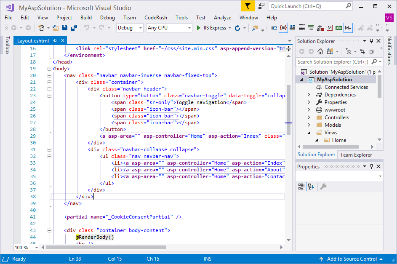The image size is (397, 264).
Task: Click Sync with Active Document in Solution Explorer
Action: [362, 51]
